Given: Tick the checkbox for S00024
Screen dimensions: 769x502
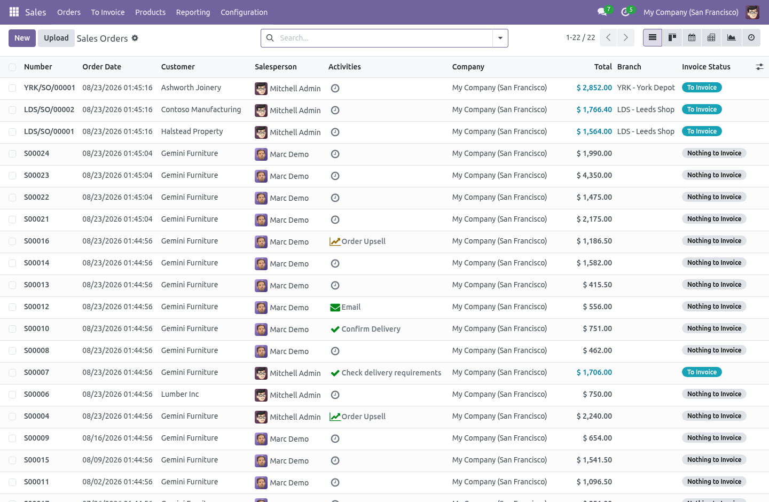Looking at the screenshot, I should tap(12, 154).
